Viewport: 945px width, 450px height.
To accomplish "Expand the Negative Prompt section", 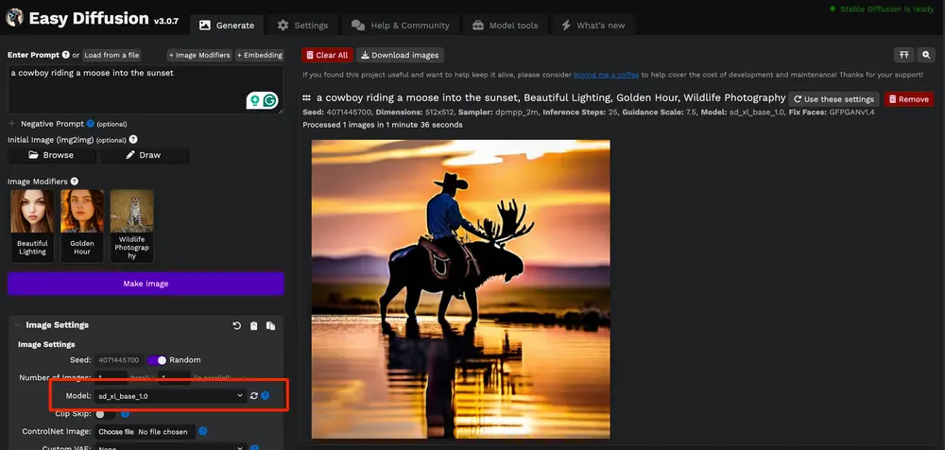I will pyautogui.click(x=12, y=124).
